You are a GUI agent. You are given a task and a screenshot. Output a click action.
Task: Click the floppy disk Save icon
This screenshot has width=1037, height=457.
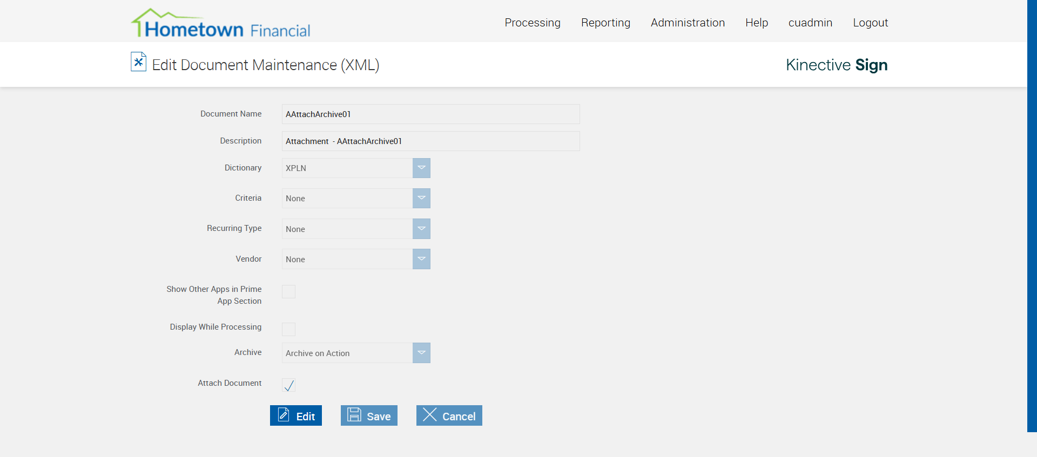pyautogui.click(x=354, y=415)
